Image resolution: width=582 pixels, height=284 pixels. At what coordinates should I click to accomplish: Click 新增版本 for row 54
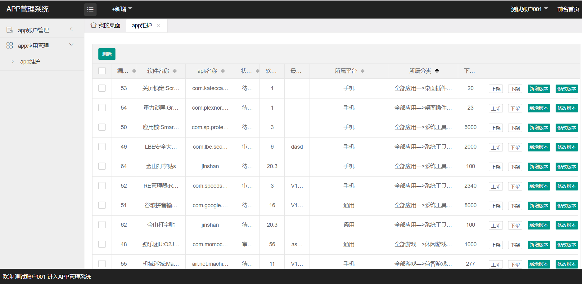539,108
